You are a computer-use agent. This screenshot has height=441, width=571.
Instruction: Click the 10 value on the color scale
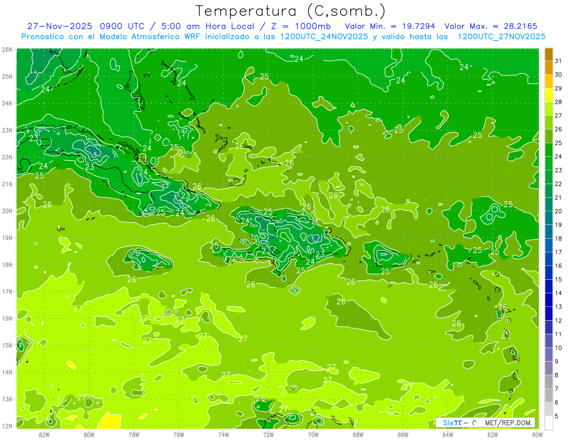point(559,348)
